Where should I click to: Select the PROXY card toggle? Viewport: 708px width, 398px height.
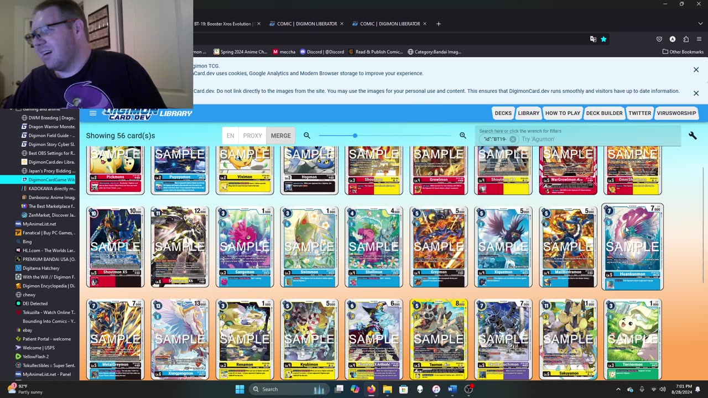(x=252, y=135)
